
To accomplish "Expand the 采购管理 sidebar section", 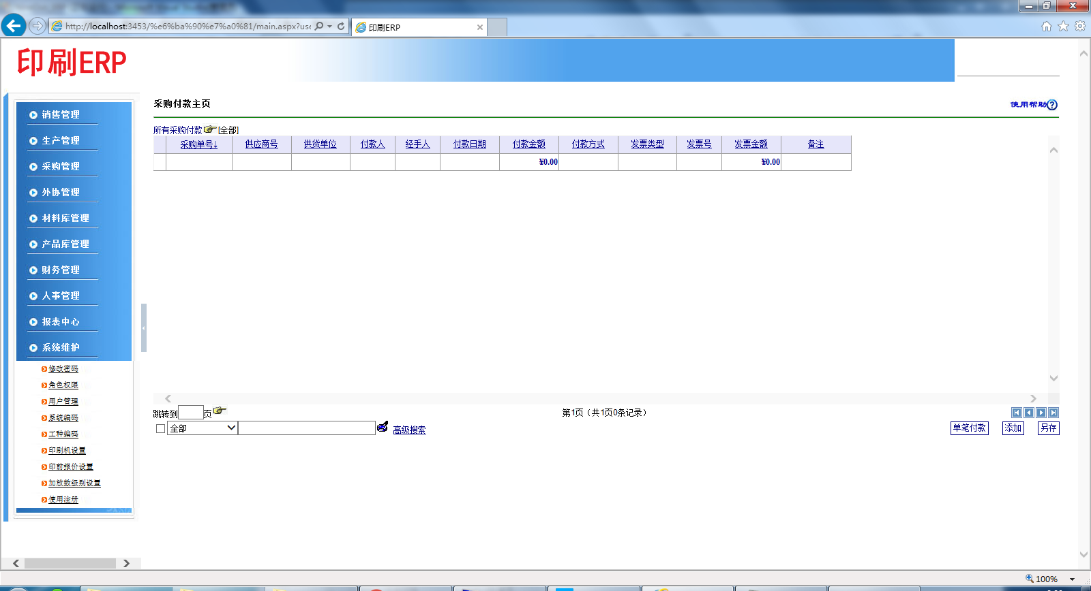I will [61, 166].
